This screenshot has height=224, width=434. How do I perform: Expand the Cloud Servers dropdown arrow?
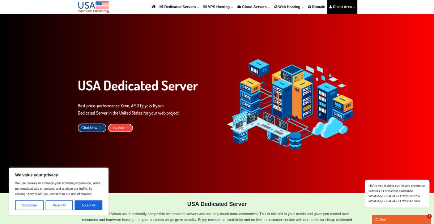pyautogui.click(x=269, y=7)
